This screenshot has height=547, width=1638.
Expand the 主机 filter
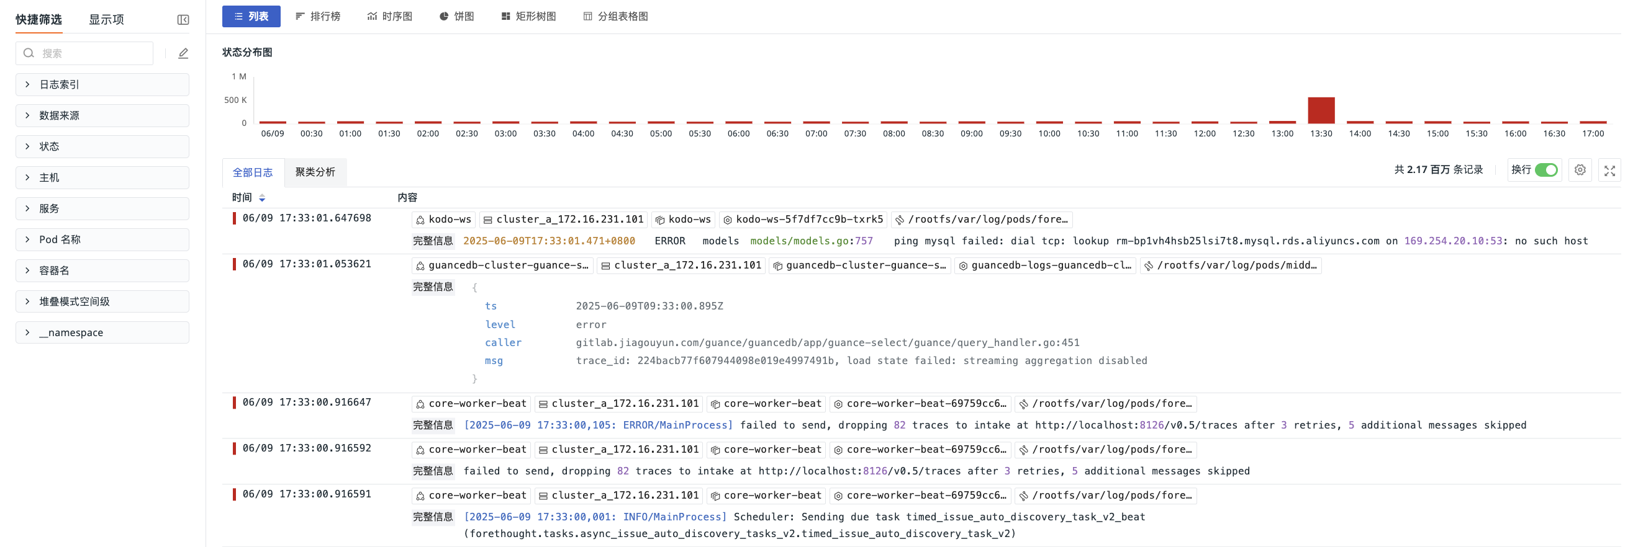click(x=102, y=178)
